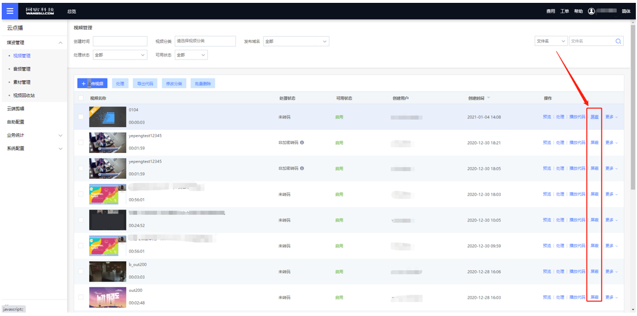Click the 修改分类 button
This screenshot has width=637, height=316.
pos(174,83)
